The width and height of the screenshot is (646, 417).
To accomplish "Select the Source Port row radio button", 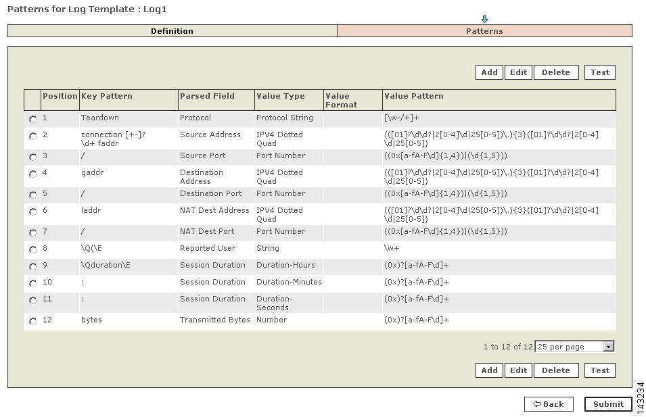I will pos(32,156).
